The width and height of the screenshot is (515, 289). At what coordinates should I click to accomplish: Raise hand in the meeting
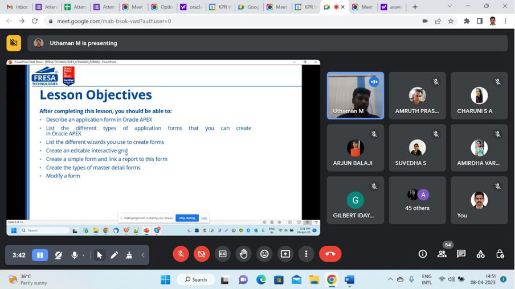pos(243,254)
